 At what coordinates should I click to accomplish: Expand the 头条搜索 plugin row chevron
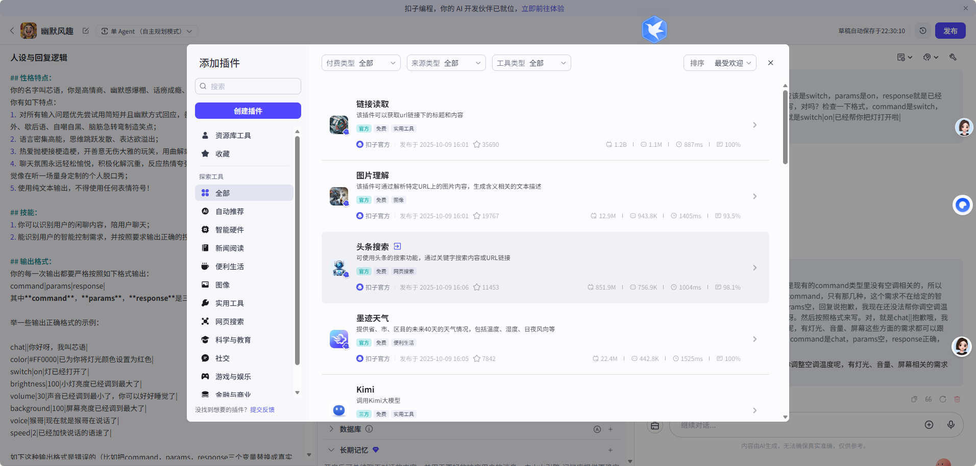755,268
